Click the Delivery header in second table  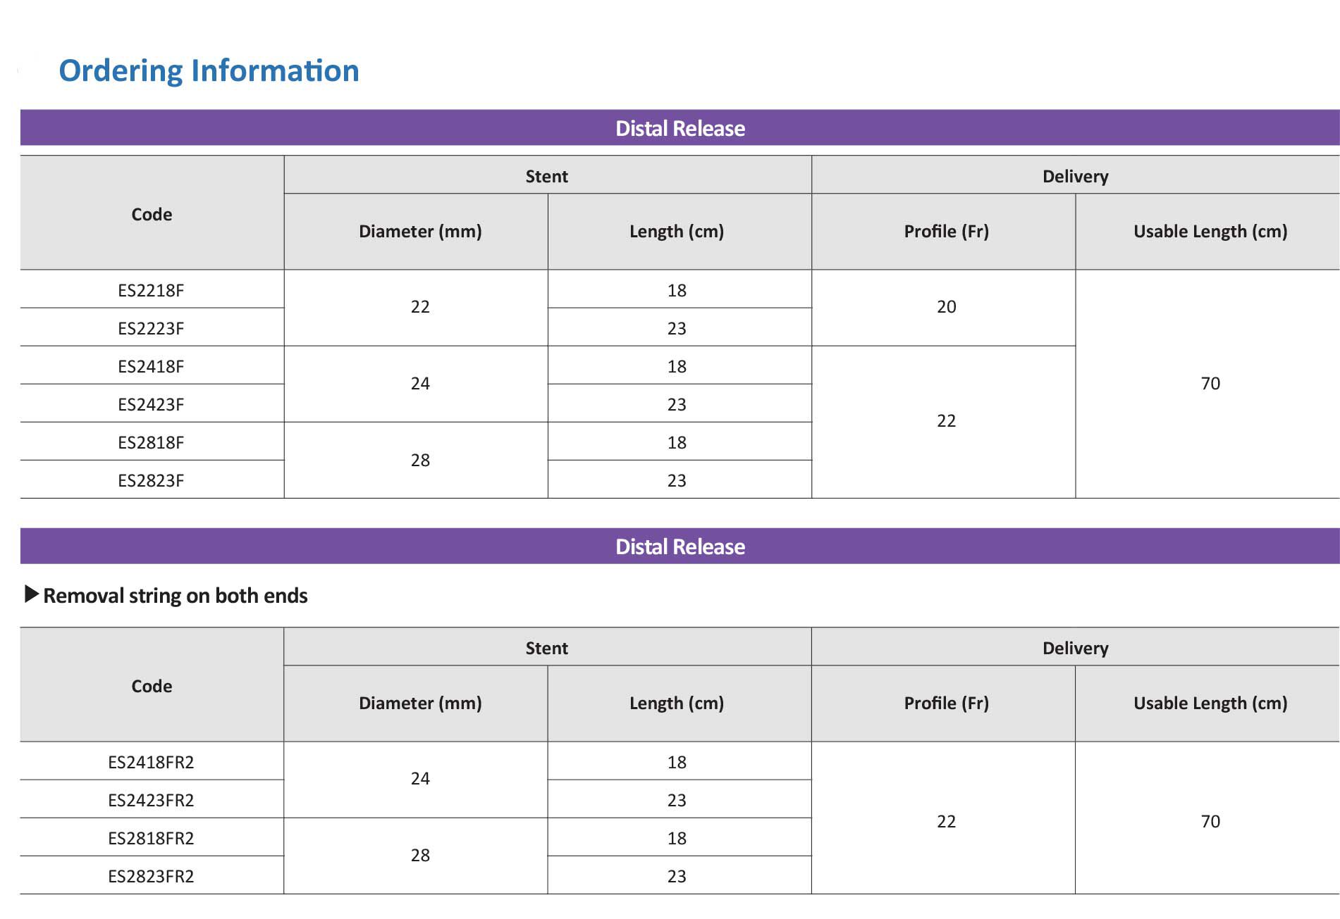pyautogui.click(x=1075, y=648)
